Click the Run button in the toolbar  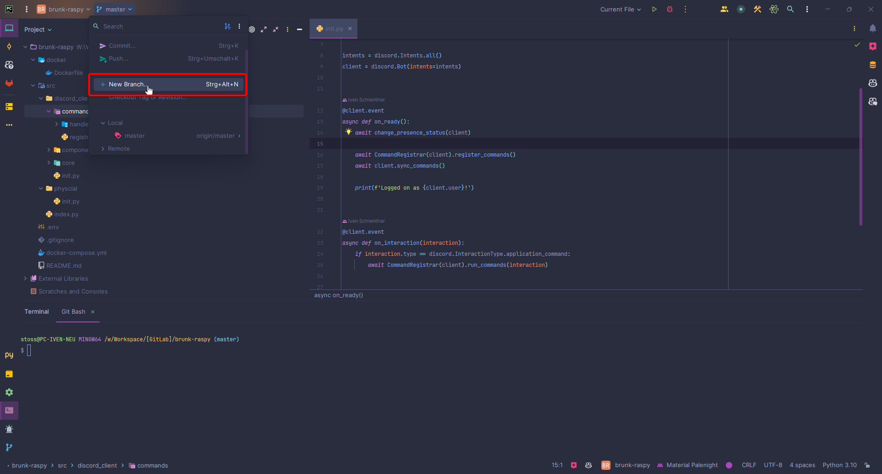click(x=654, y=9)
